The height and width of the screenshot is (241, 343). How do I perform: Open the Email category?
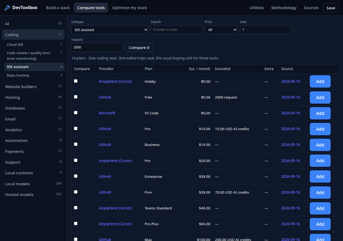point(33,119)
